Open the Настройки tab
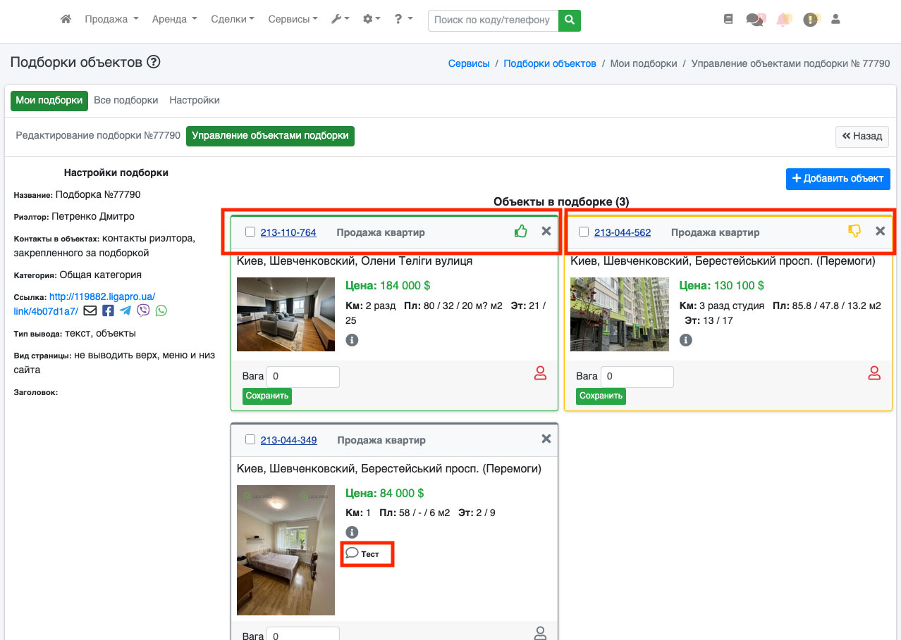 pos(194,100)
